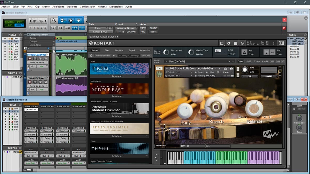Switch to Kontakt Automation tab
The image size is (310, 174).
145,50
